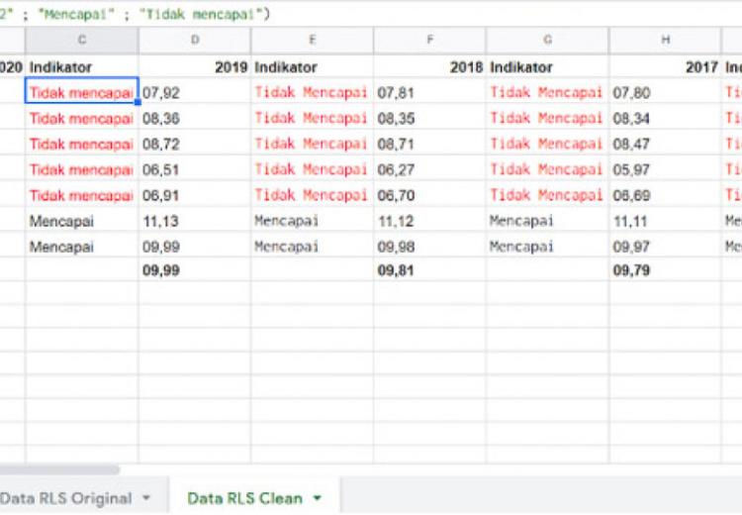742x515 pixels.
Task: Select cell with value 07,92
Action: coord(195,92)
